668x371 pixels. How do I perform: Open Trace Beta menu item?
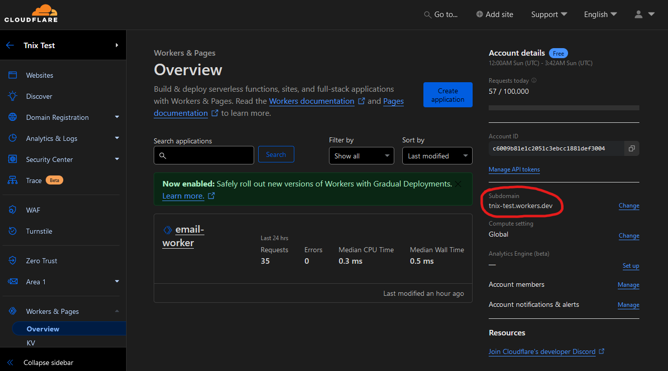coord(44,180)
